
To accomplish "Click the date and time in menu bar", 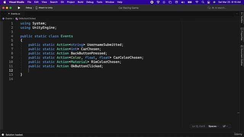I will (230, 2).
